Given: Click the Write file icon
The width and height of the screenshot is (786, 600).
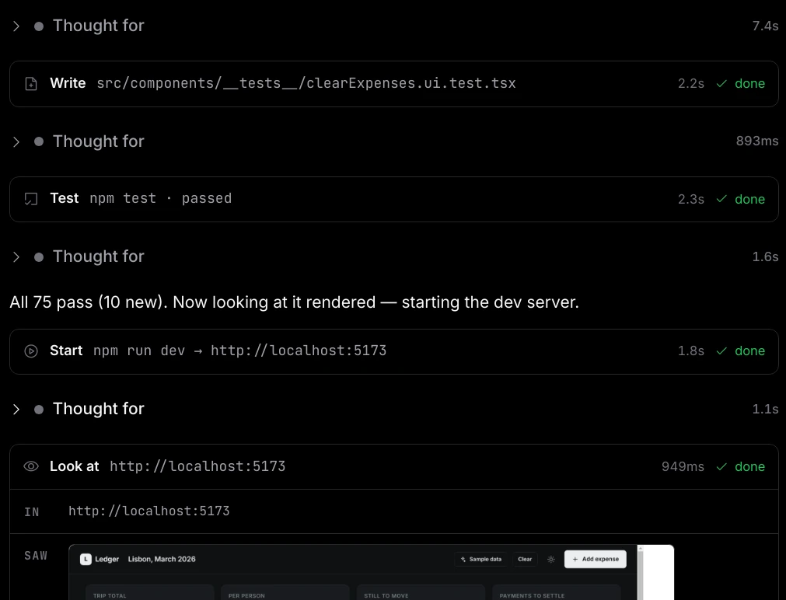Looking at the screenshot, I should tap(31, 84).
